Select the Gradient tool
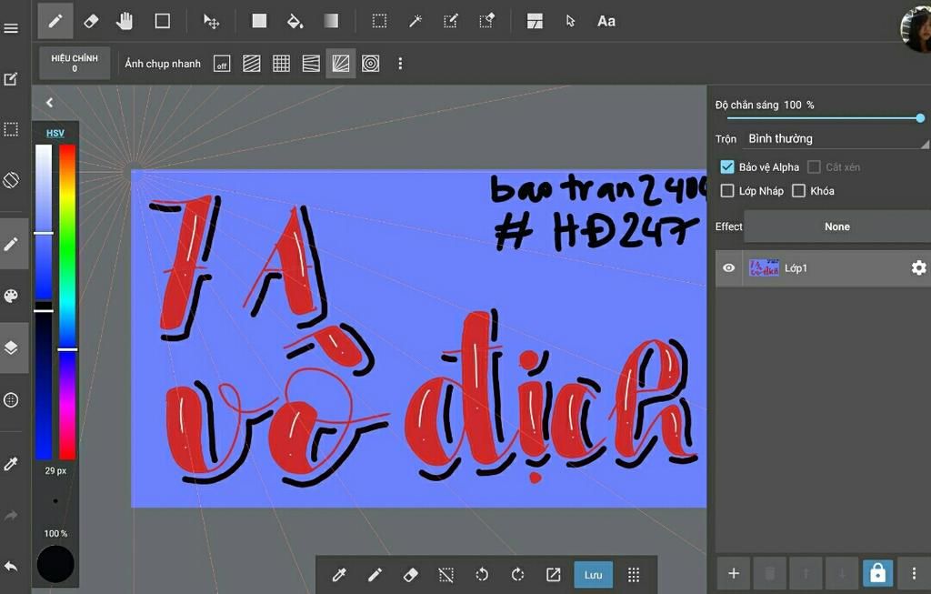The height and width of the screenshot is (594, 931). click(331, 22)
